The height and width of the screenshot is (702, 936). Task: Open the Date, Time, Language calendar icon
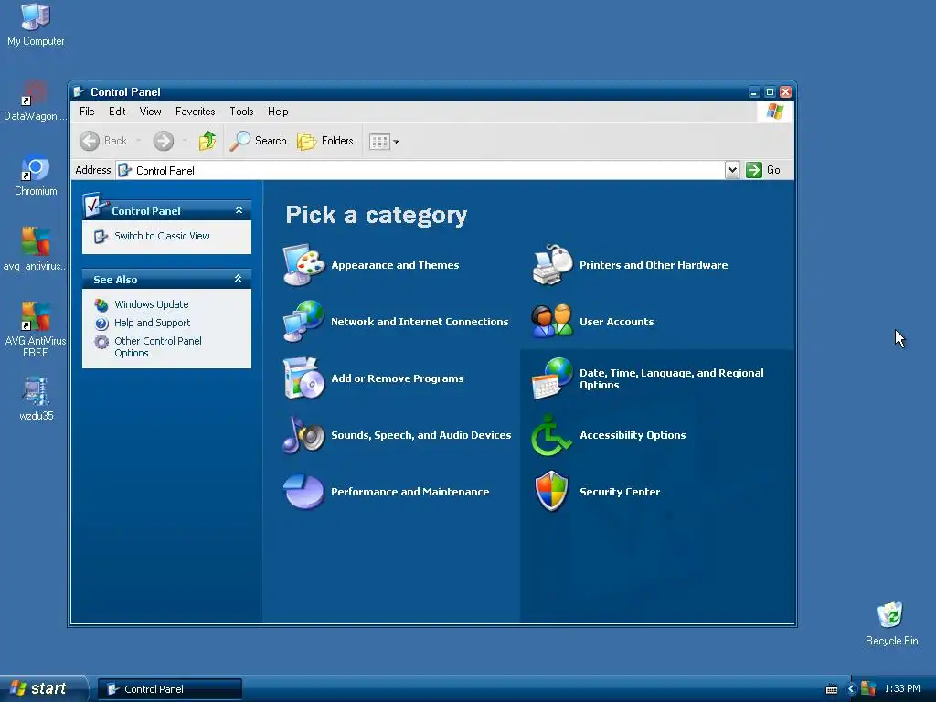coord(552,378)
